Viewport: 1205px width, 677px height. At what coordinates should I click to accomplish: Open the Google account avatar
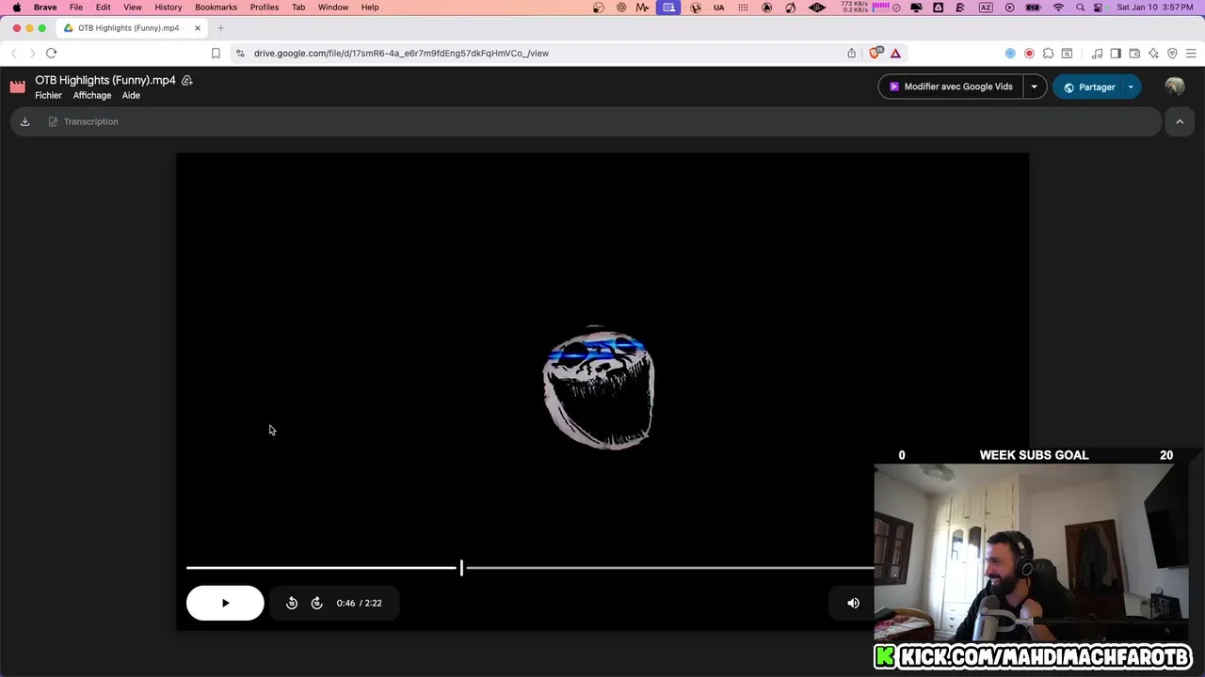pyautogui.click(x=1174, y=87)
